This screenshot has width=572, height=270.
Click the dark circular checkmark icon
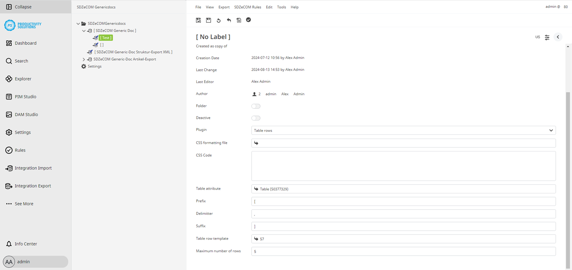click(x=249, y=20)
